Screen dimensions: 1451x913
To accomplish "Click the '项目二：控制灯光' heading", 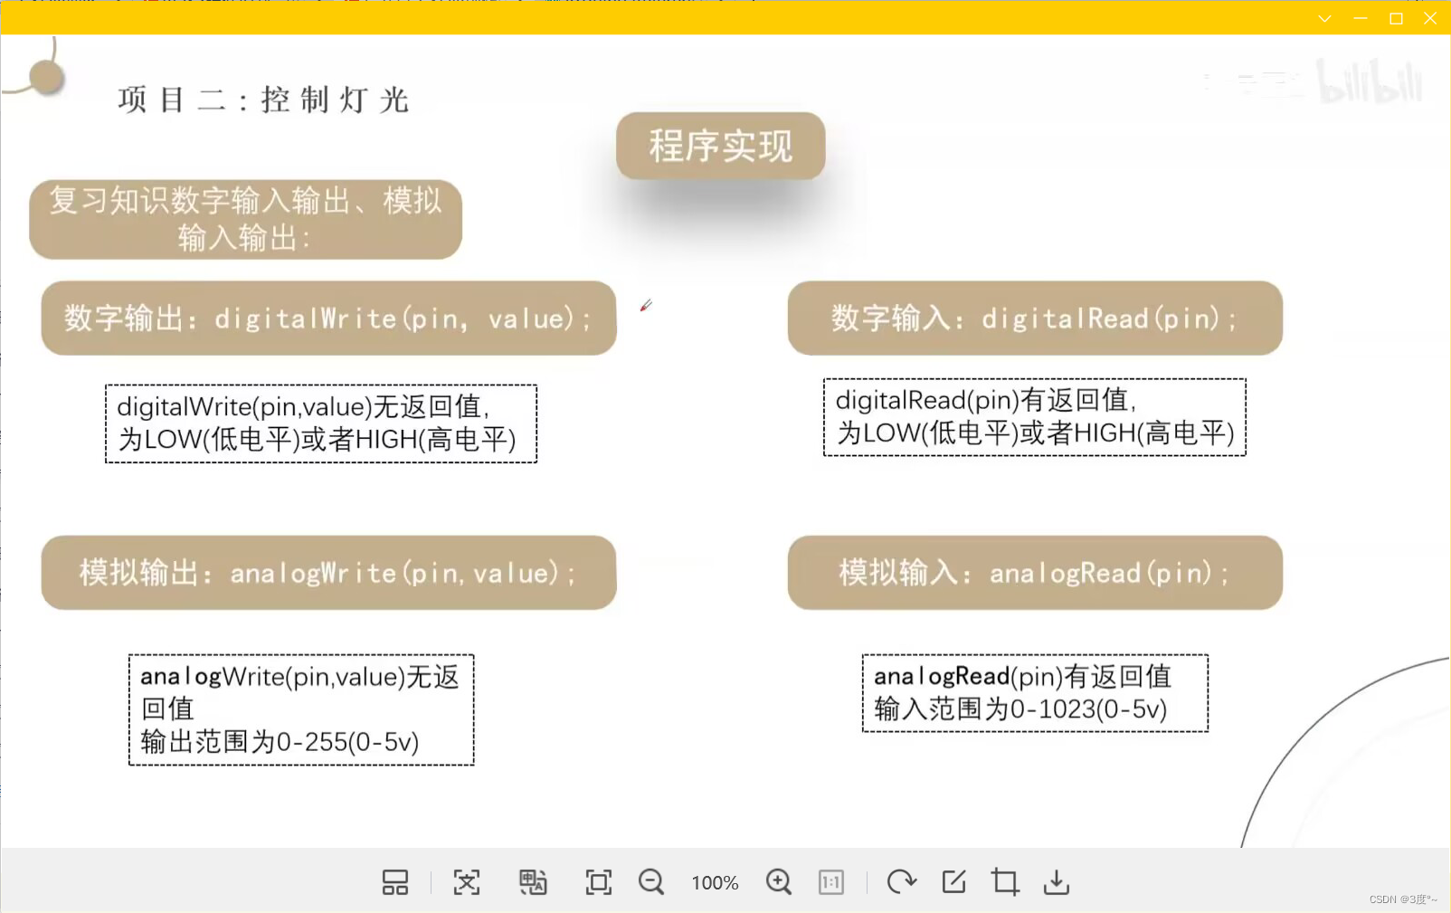I will tap(263, 100).
